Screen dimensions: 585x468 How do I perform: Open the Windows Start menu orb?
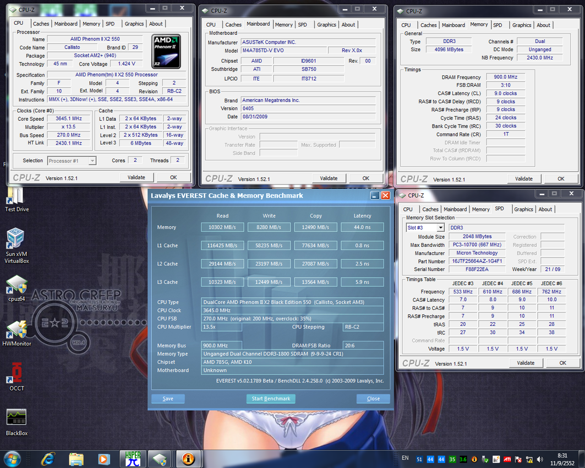(x=12, y=459)
